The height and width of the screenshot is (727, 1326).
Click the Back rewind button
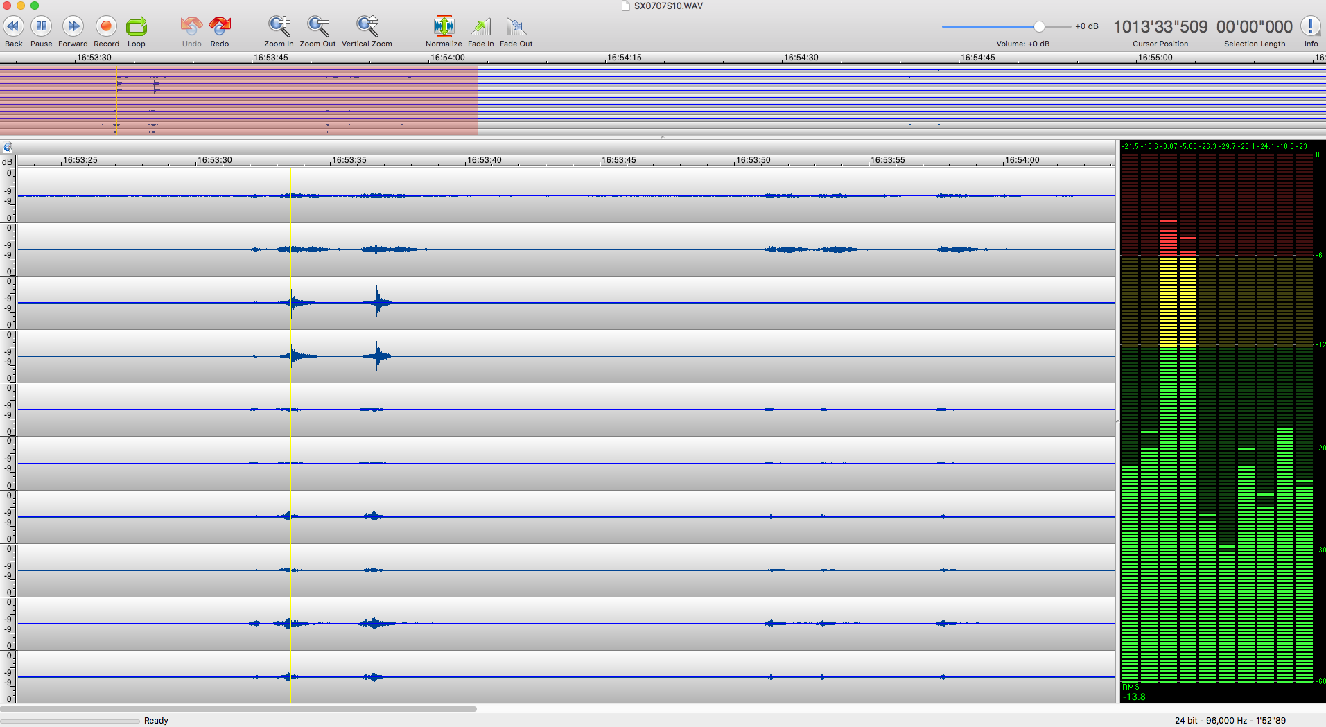click(x=13, y=27)
